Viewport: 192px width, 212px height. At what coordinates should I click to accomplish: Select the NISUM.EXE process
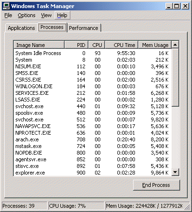pos(93,66)
